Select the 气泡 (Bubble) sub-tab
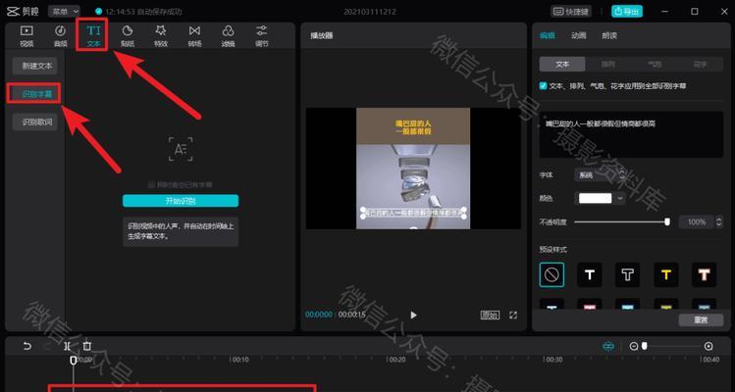The image size is (735, 392). pyautogui.click(x=655, y=64)
